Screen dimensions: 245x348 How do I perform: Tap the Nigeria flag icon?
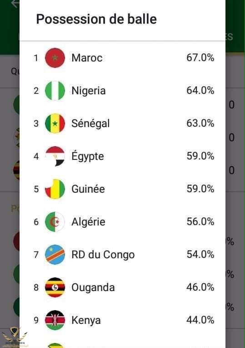click(x=55, y=91)
